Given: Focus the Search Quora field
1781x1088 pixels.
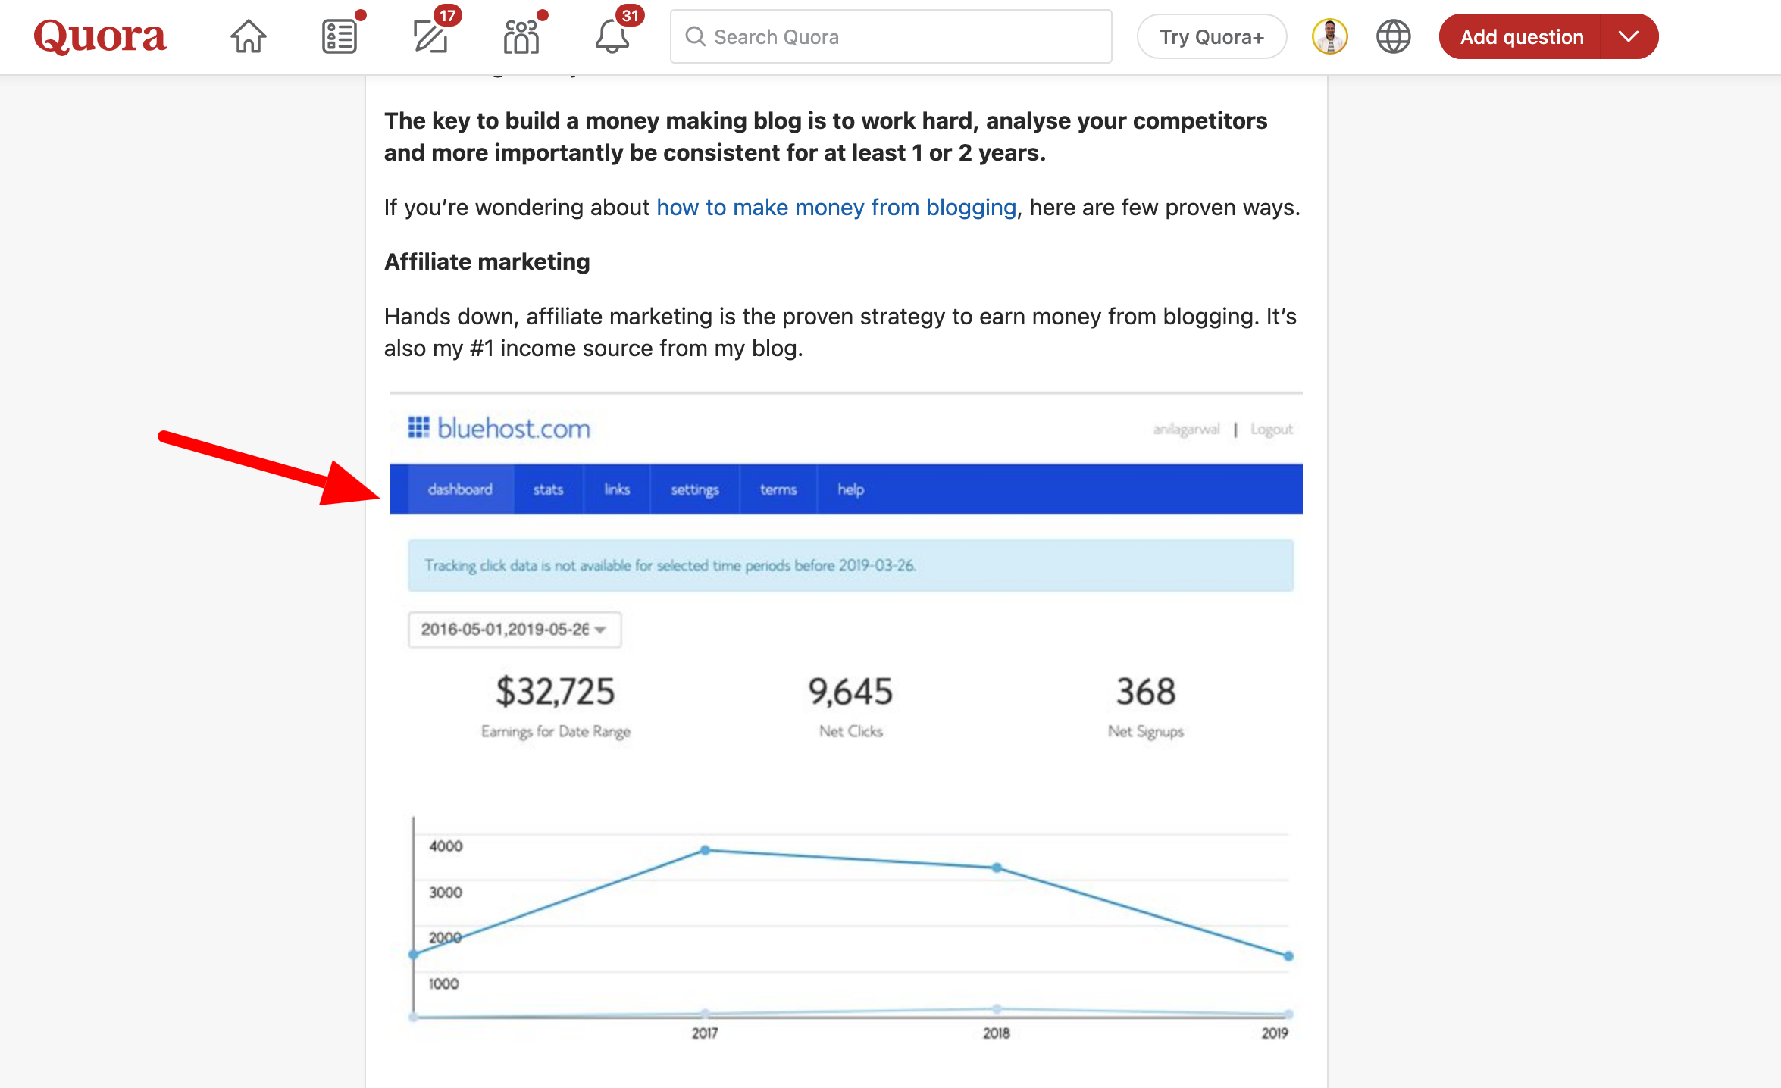Looking at the screenshot, I should pos(891,36).
